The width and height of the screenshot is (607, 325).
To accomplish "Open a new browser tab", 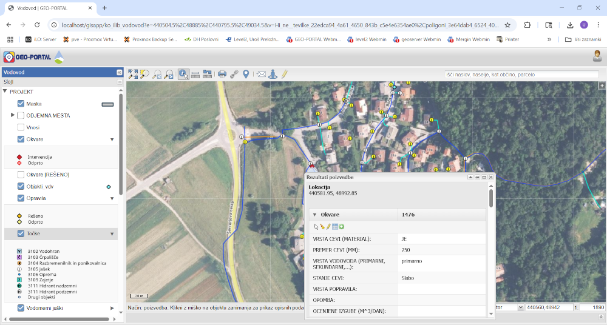I will point(104,8).
